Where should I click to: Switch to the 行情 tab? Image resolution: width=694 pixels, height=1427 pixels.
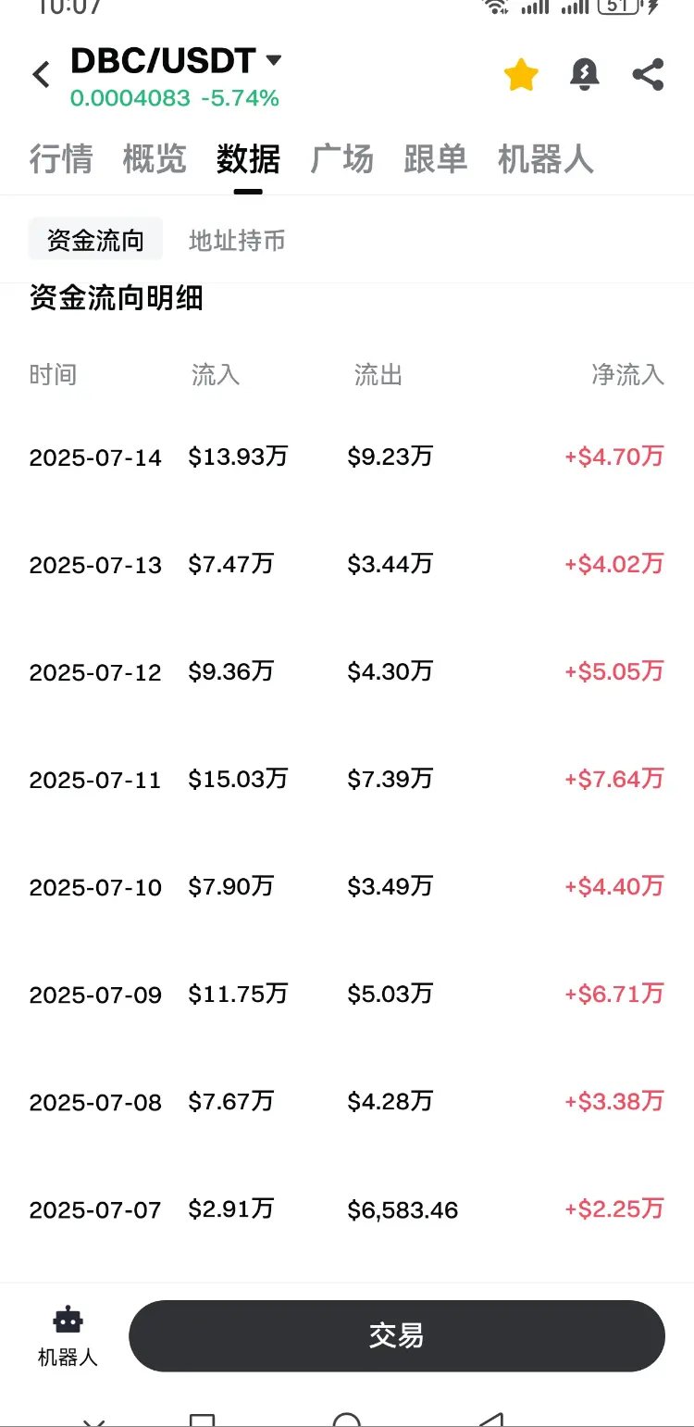click(61, 159)
